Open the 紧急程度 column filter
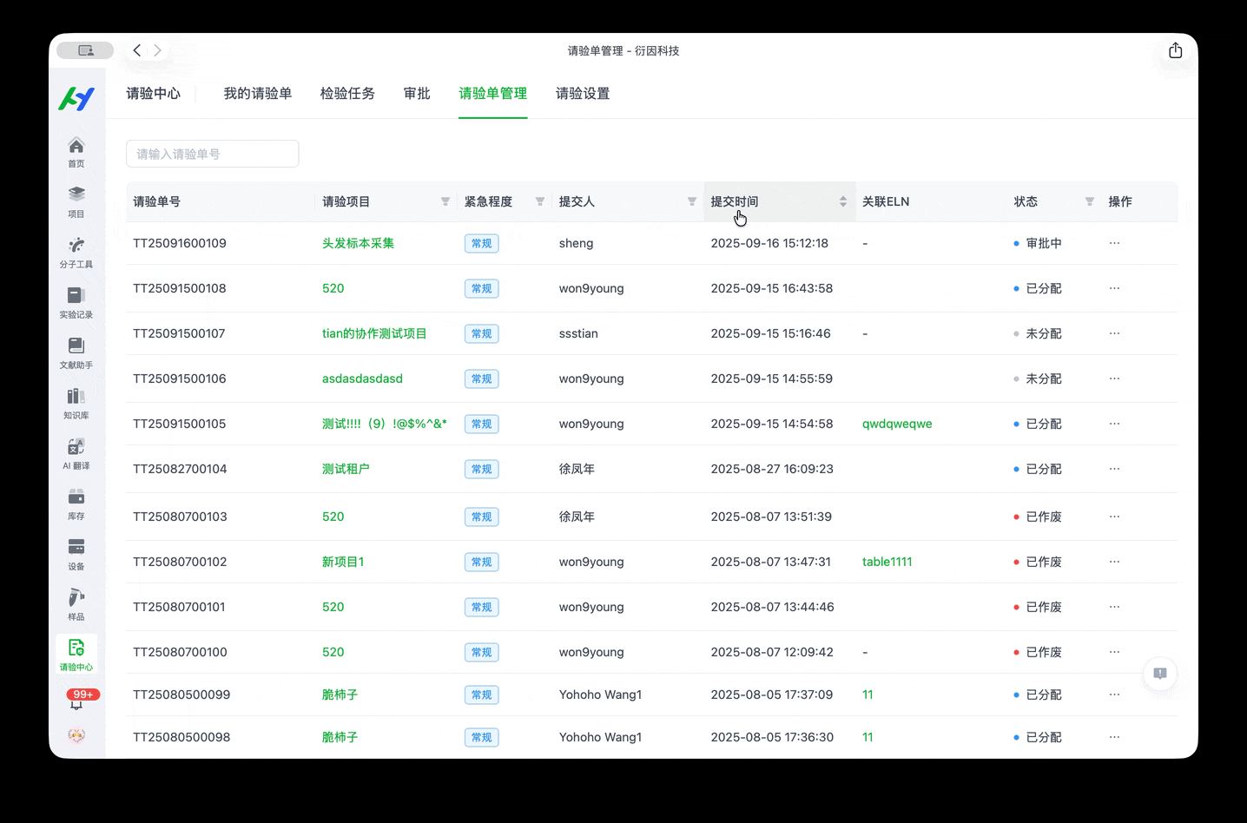1247x823 pixels. coord(540,201)
